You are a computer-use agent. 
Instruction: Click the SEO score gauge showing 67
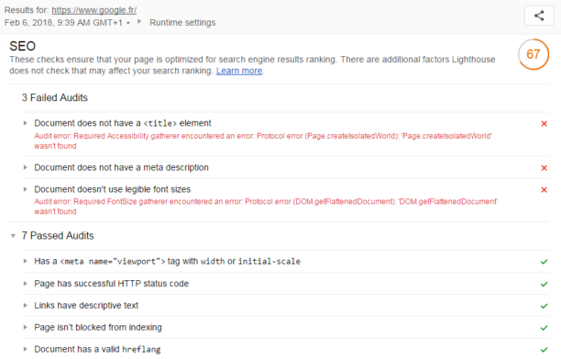click(533, 54)
